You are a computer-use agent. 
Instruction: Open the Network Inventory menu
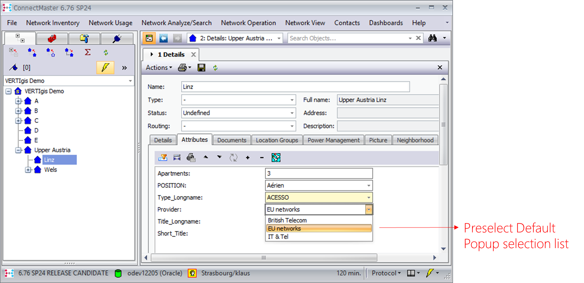(x=53, y=23)
